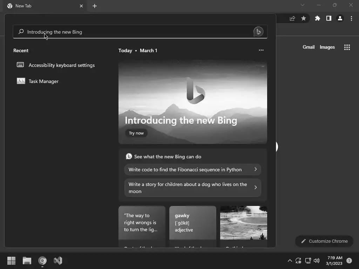The image size is (359, 269).
Task: Expand the Fibonacci suggestion chevron arrow
Action: click(256, 169)
